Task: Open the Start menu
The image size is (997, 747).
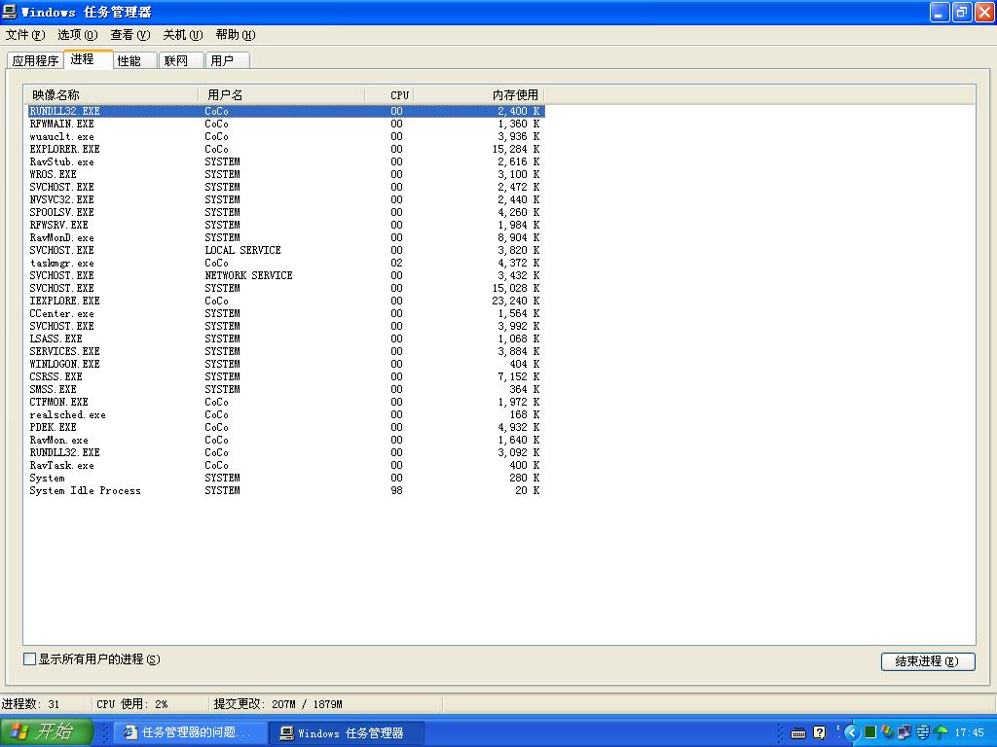Action: point(47,731)
